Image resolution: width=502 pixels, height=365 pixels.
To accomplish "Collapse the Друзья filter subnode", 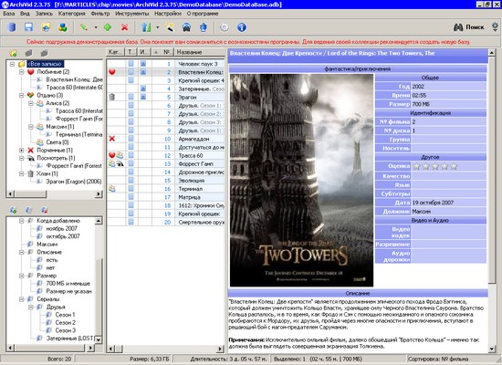I will click(31, 307).
